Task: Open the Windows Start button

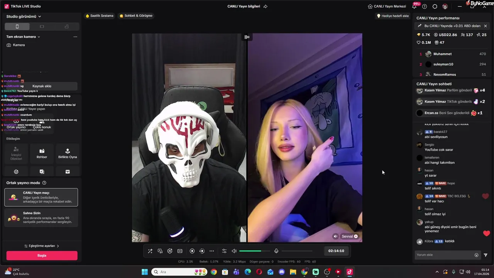Action: (x=145, y=272)
